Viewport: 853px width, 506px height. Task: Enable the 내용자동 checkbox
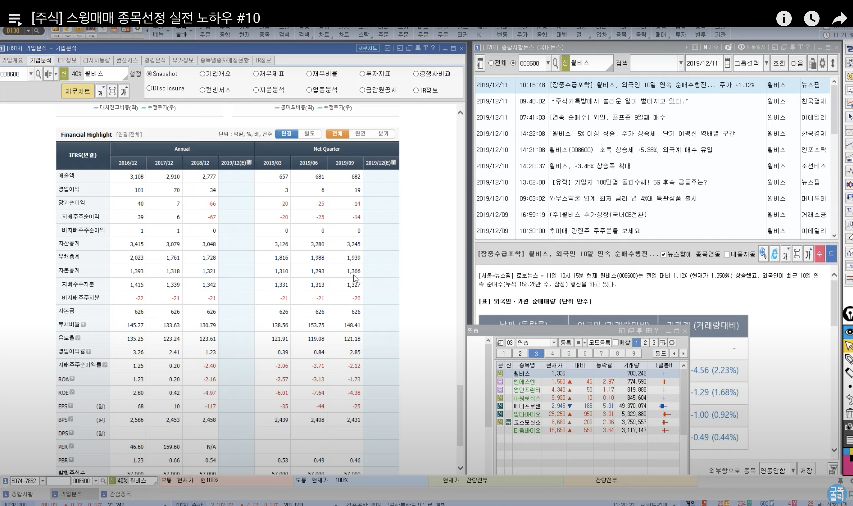pyautogui.click(x=727, y=254)
